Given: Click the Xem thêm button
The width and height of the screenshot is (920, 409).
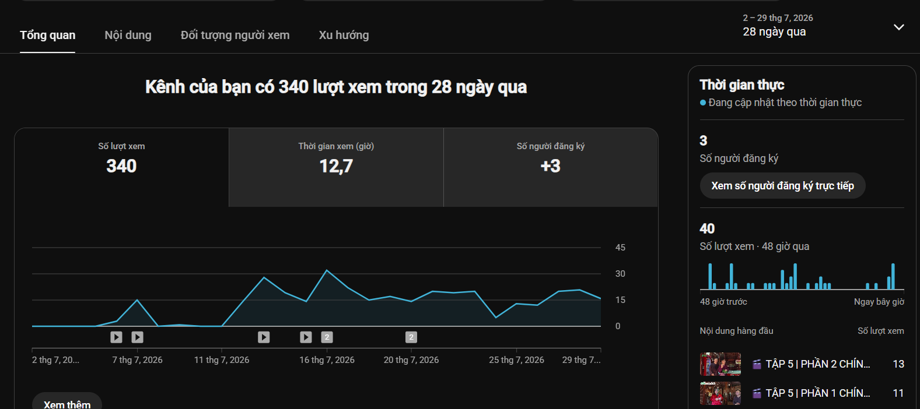Looking at the screenshot, I should [x=67, y=404].
